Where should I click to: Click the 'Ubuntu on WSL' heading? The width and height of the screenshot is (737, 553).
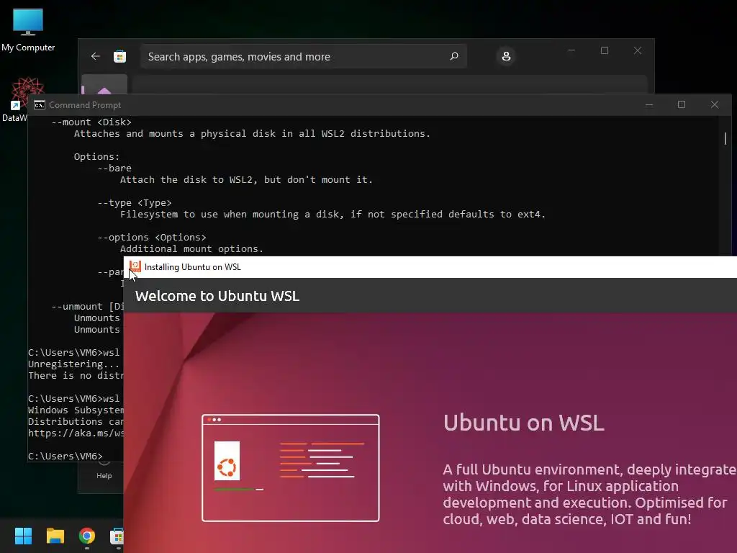click(x=524, y=422)
